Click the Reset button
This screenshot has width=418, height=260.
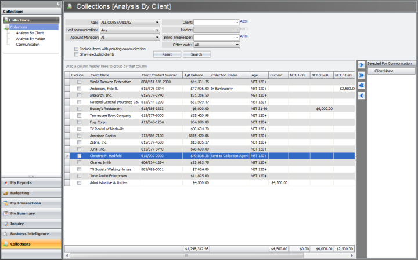pyautogui.click(x=167, y=54)
